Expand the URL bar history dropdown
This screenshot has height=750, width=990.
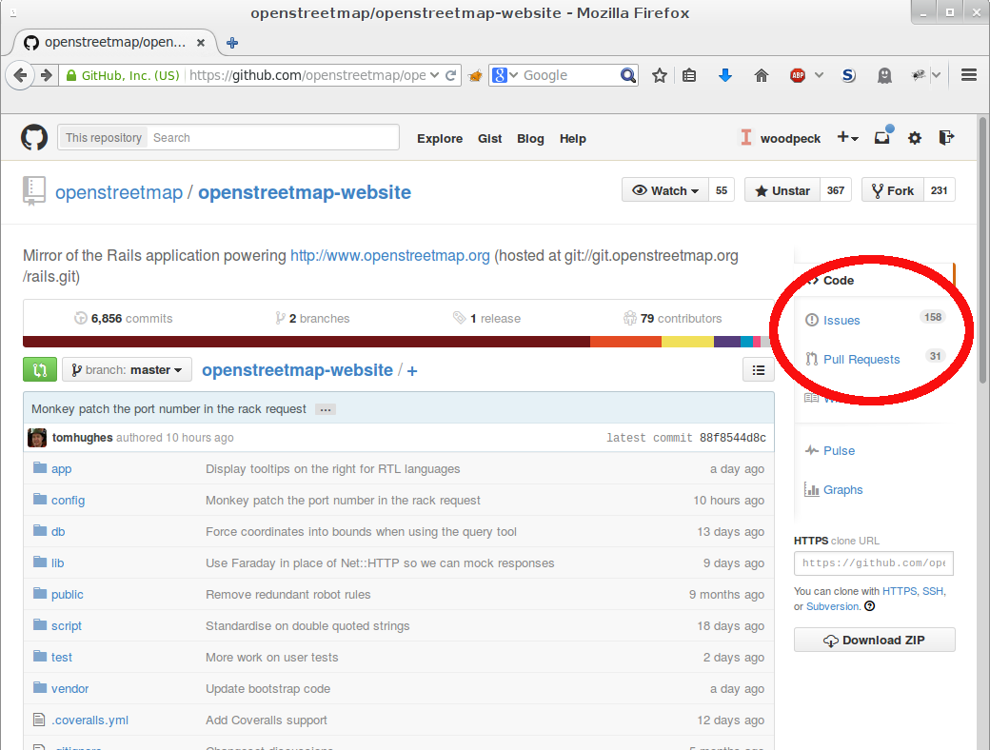coord(434,75)
